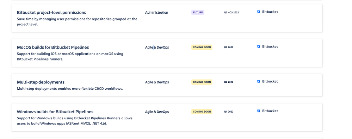Click Bitbucket label in MacOS builds row
Viewport: 352px width, 139px height.
270,47
